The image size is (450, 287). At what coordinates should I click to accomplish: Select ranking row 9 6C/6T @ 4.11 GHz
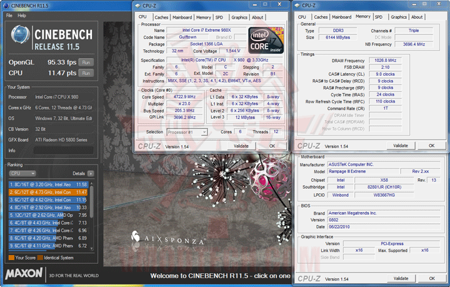click(48, 246)
